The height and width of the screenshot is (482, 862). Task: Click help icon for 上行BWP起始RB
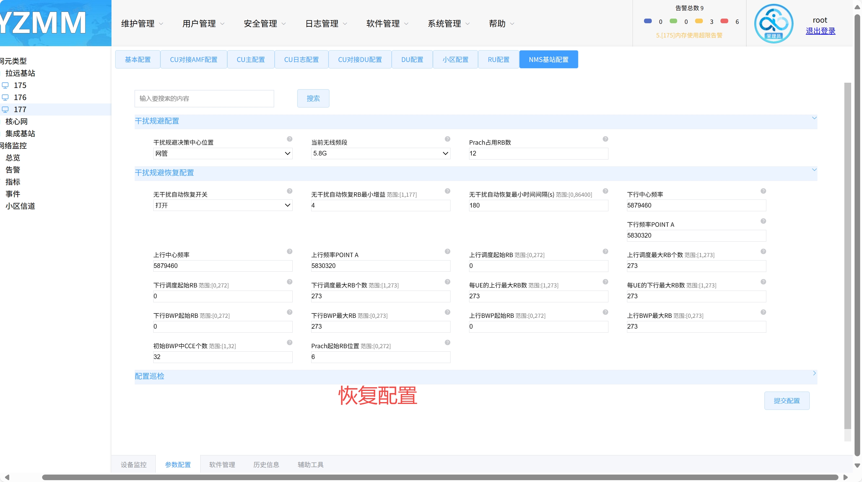(x=605, y=312)
